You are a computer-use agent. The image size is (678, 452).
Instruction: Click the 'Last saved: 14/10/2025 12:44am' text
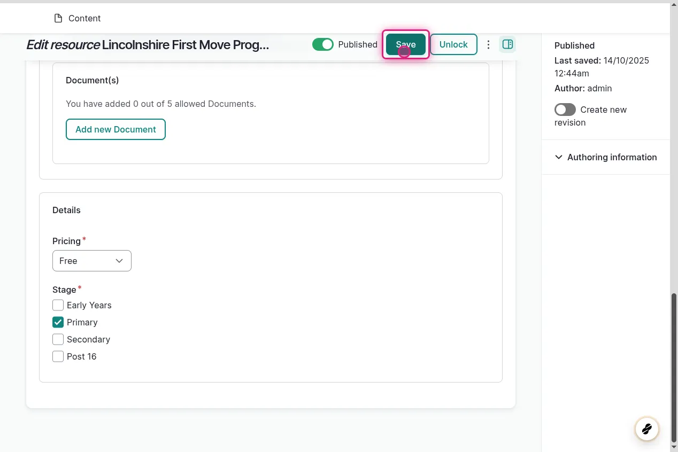click(x=602, y=67)
